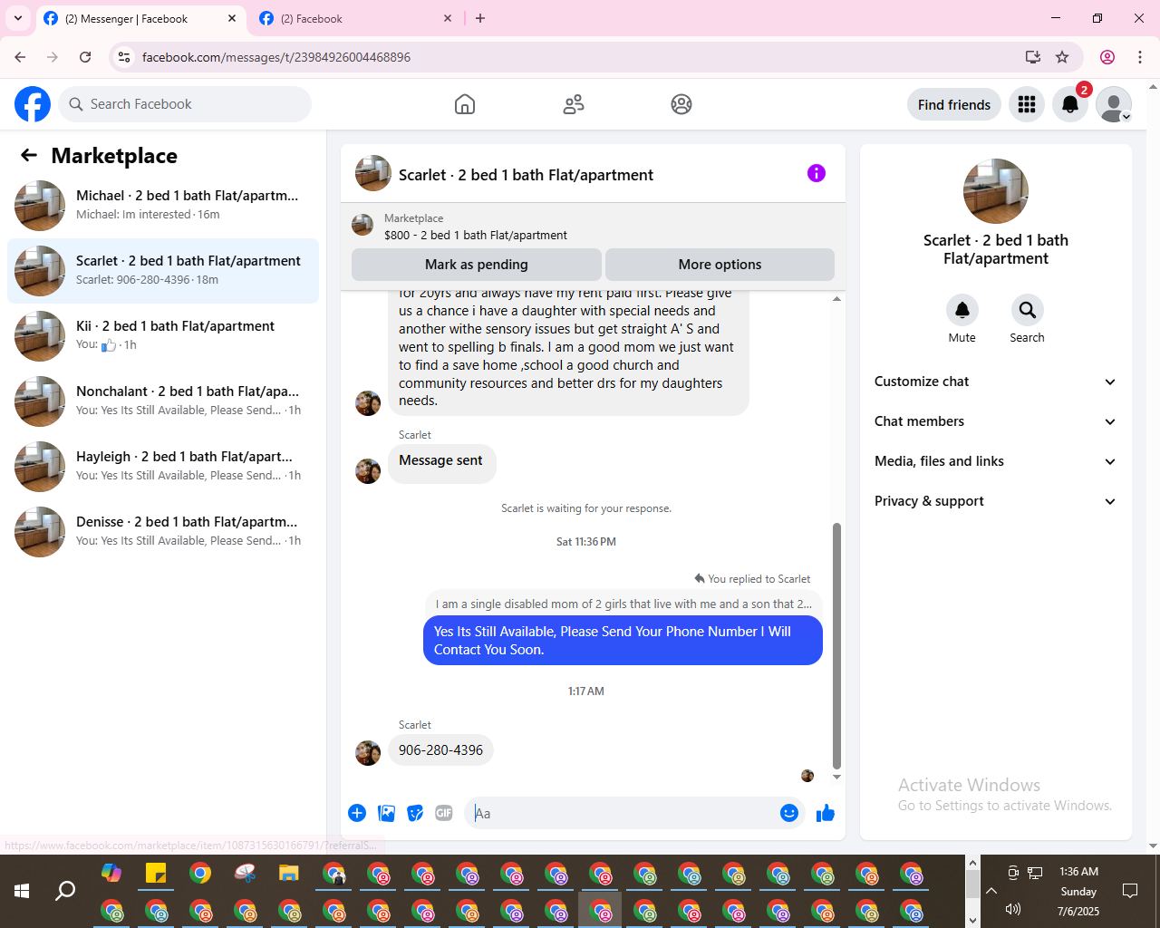Click the Mark as pending button
Screen dimensions: 1160x928
click(x=477, y=265)
